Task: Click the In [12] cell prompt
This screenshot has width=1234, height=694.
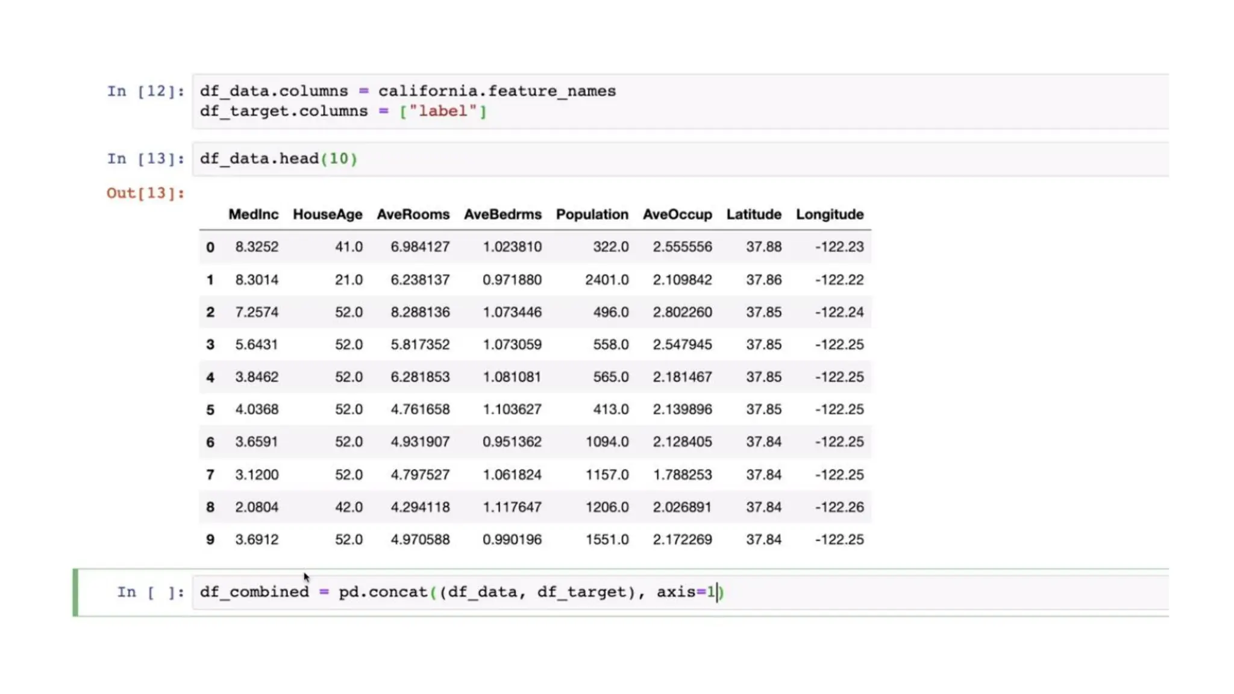Action: point(145,92)
